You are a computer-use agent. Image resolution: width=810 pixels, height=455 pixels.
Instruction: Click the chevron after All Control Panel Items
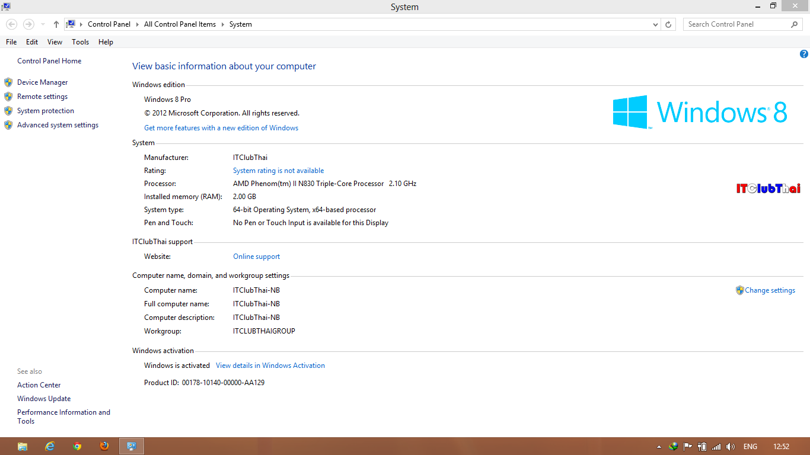[223, 24]
